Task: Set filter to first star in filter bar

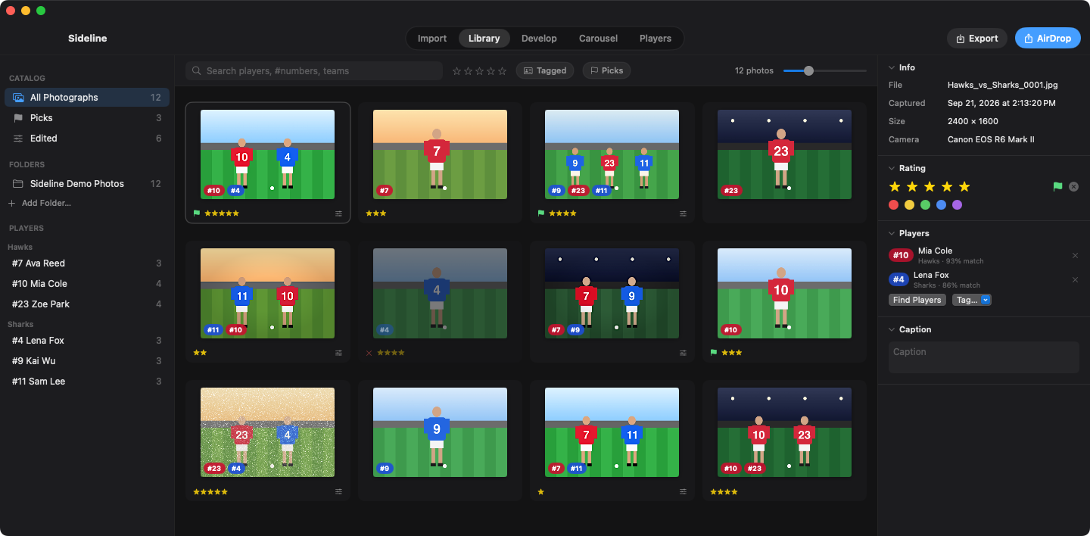Action: tap(456, 71)
